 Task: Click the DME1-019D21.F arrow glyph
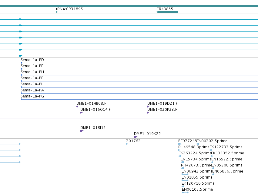pos(148,107)
